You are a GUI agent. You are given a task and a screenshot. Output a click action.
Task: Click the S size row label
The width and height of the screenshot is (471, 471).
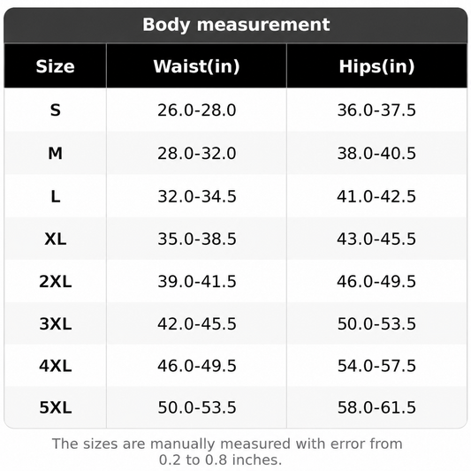56,110
